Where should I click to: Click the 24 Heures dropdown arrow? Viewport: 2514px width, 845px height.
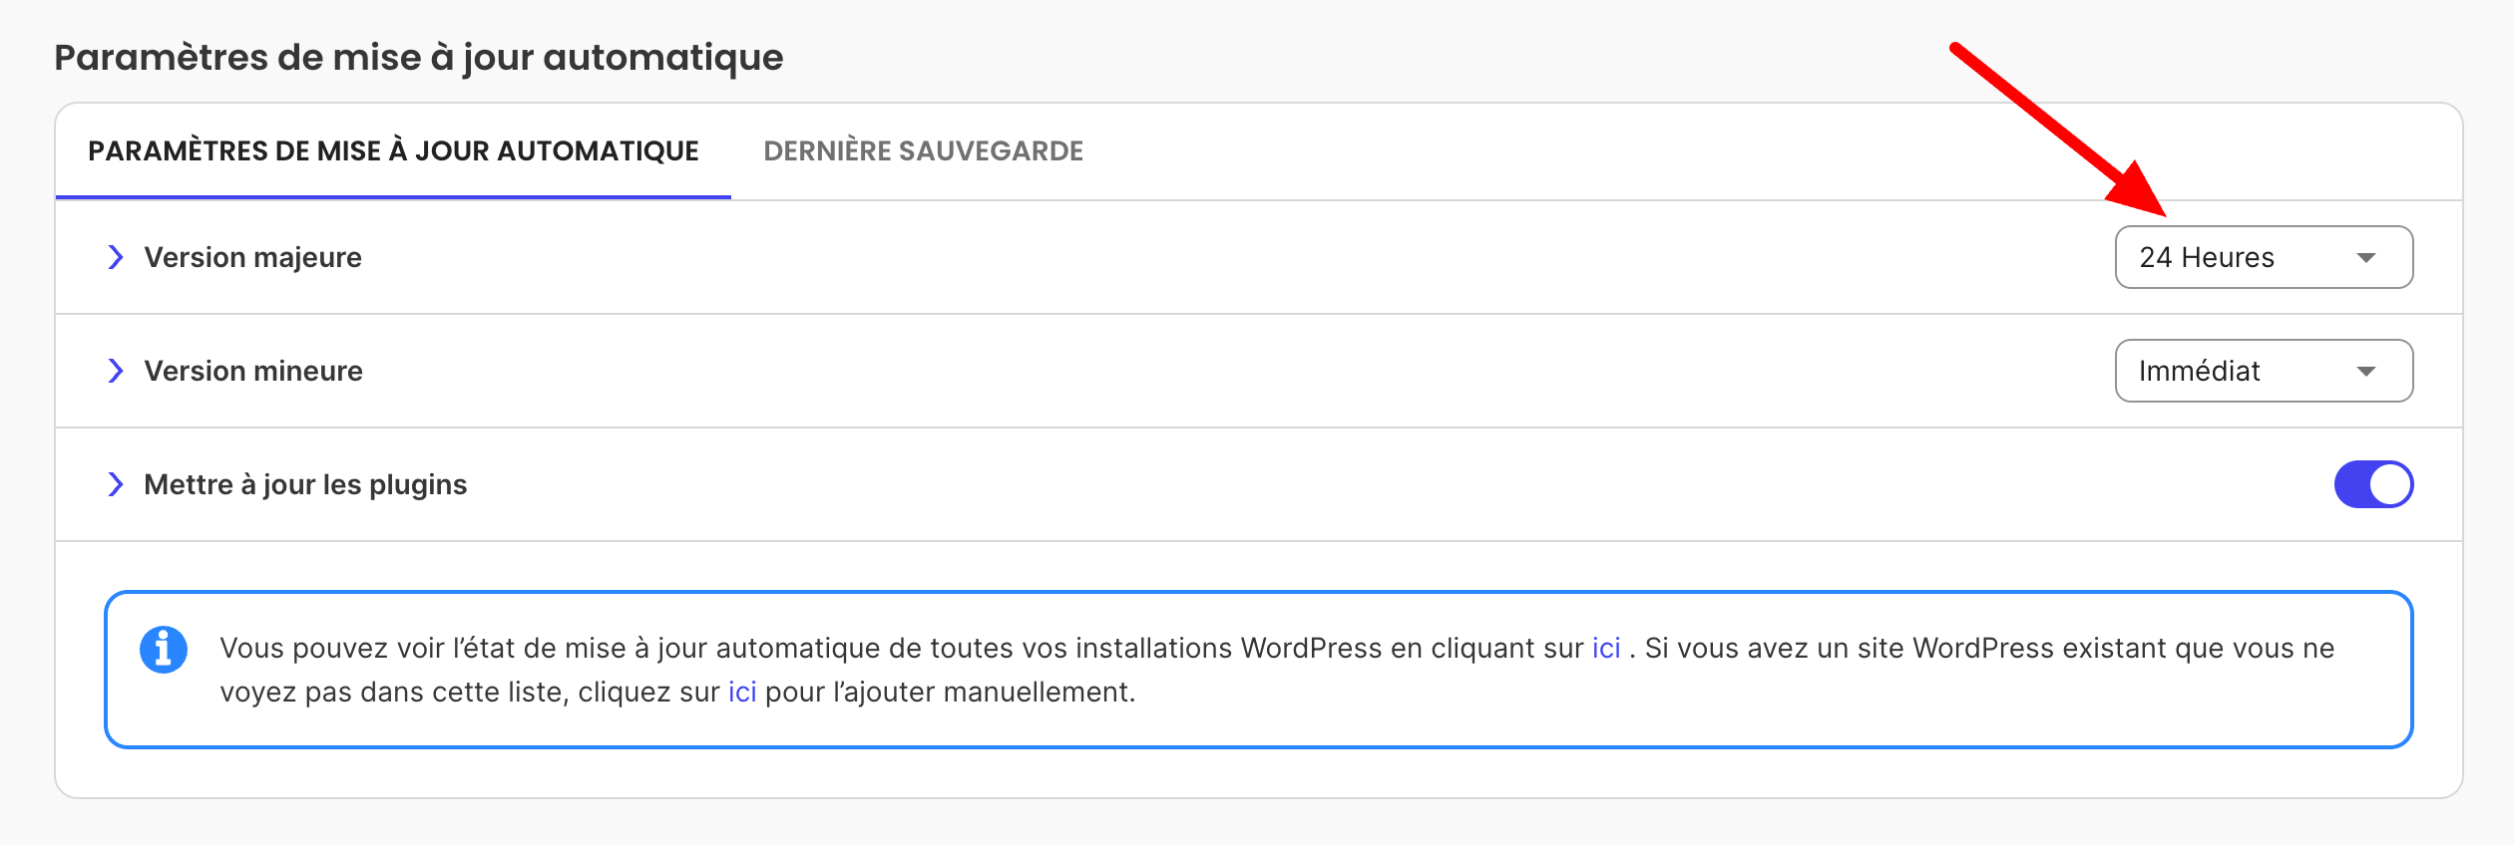2365,258
